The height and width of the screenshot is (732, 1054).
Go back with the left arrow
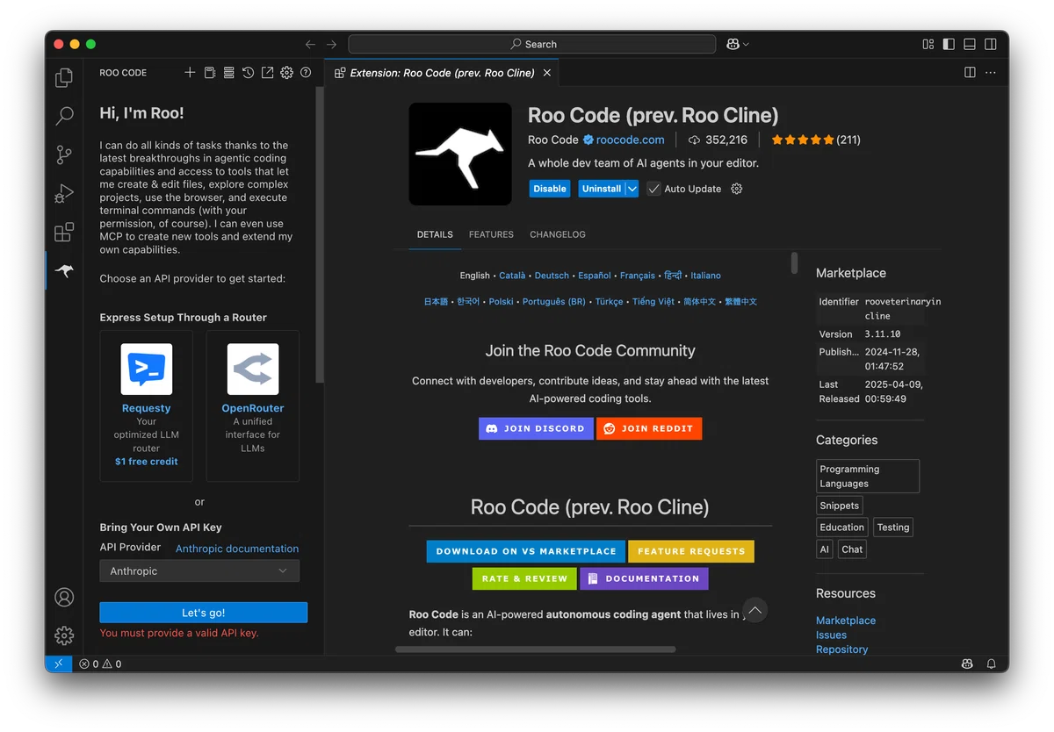(x=310, y=44)
